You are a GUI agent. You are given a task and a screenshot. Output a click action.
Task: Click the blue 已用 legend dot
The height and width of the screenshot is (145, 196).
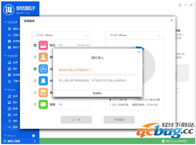[110, 100]
